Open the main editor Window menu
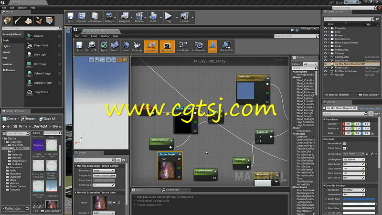The height and width of the screenshot is (215, 382). 22,8
